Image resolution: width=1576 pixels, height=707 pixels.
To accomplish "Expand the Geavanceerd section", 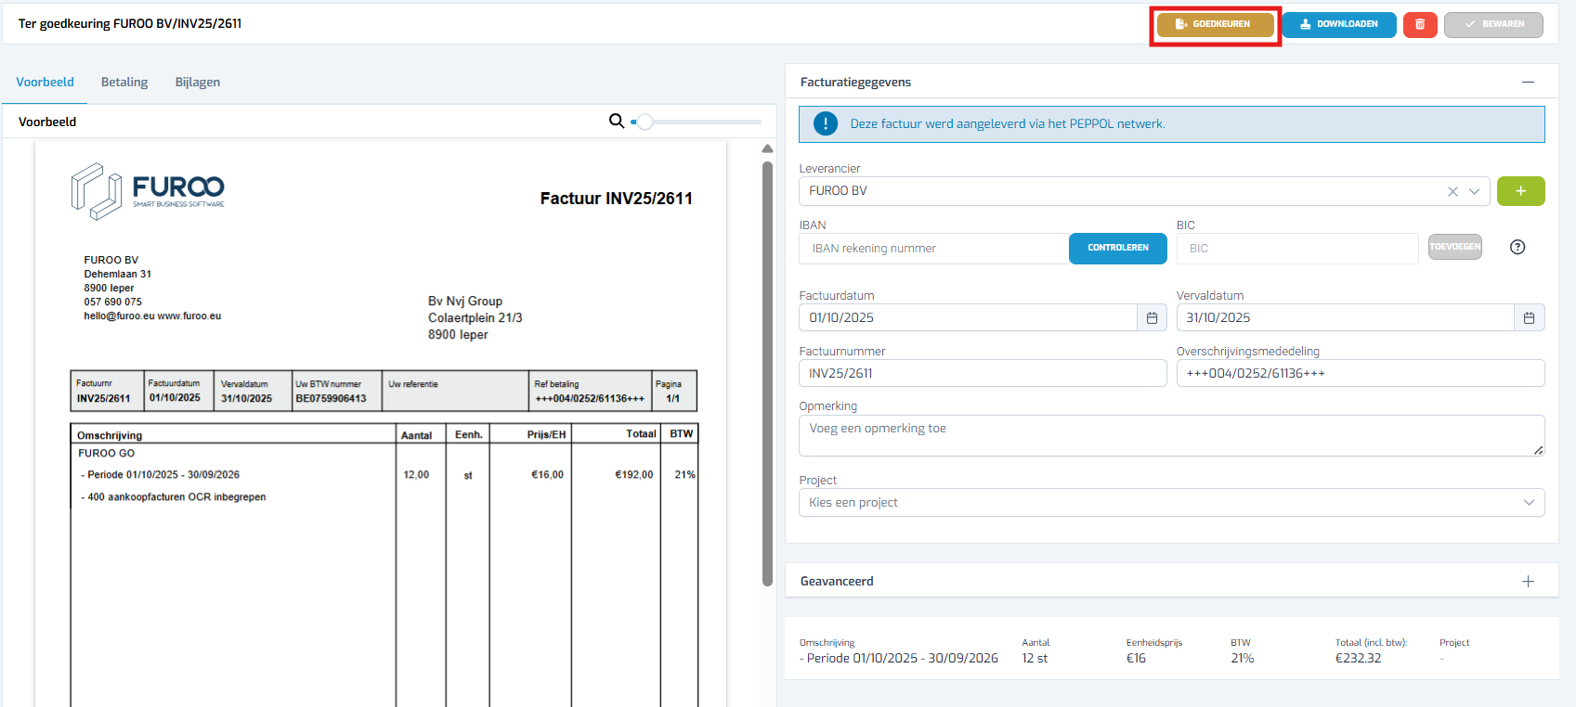I will (1528, 581).
